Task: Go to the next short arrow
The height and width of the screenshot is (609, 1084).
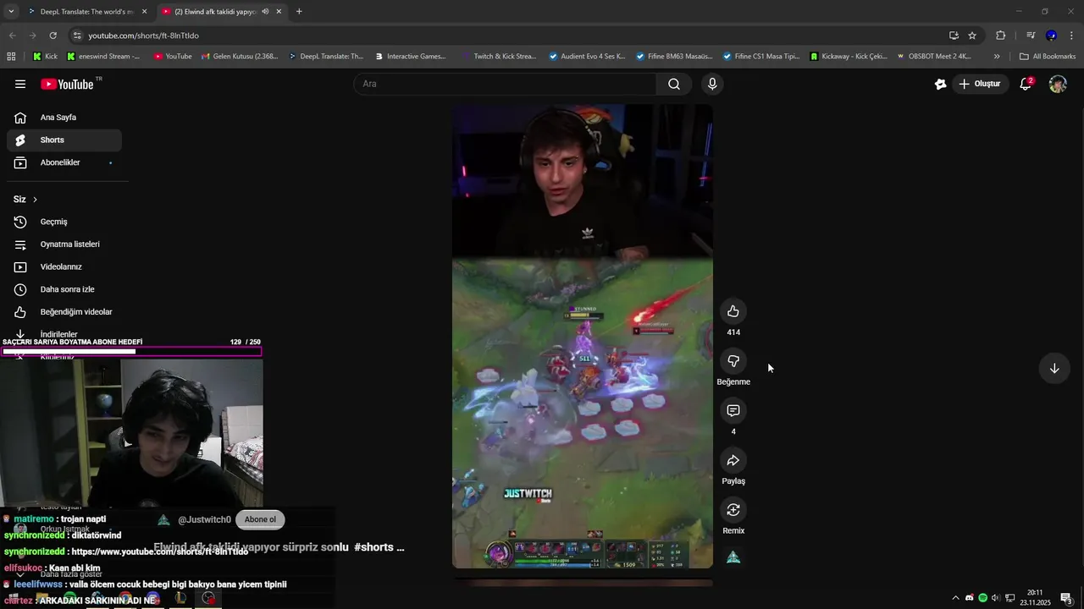Action: (x=1054, y=368)
